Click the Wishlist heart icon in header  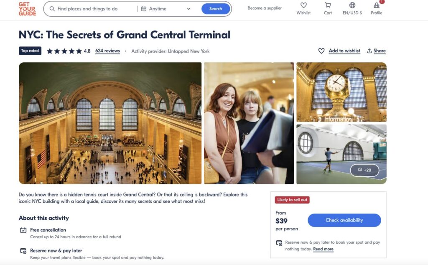[x=303, y=5]
